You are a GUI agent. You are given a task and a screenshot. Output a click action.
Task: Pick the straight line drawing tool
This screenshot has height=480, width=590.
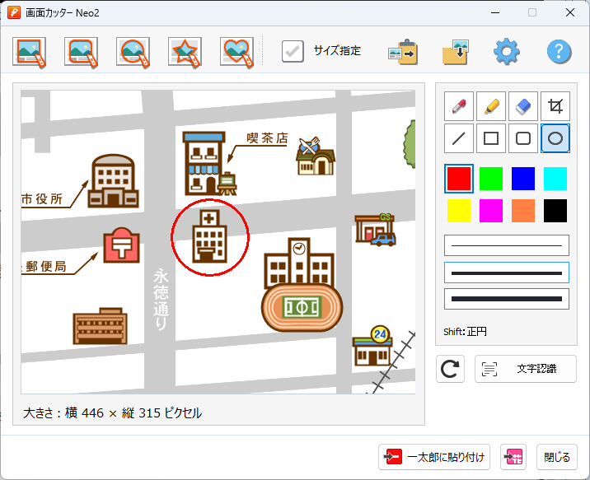[x=459, y=138]
